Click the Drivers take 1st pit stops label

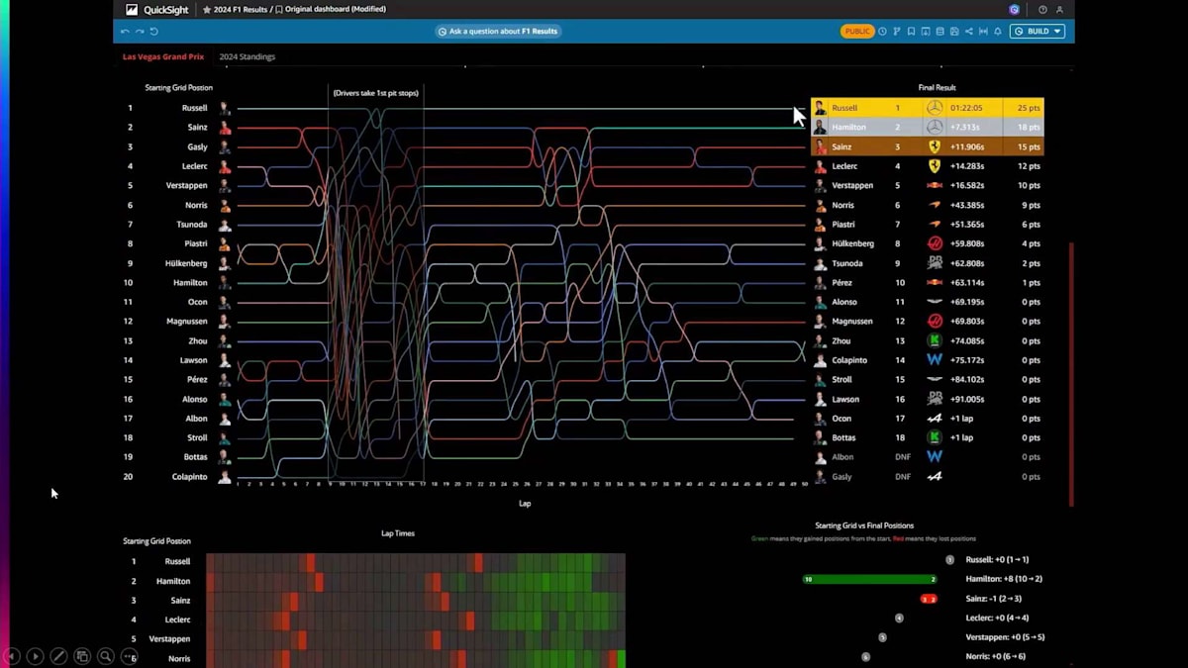376,93
